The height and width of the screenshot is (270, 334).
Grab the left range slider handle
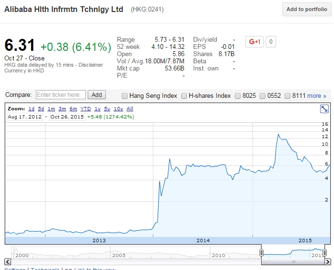pos(261,253)
